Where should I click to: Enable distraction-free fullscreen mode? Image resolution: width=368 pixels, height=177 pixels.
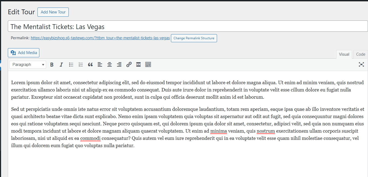click(361, 65)
